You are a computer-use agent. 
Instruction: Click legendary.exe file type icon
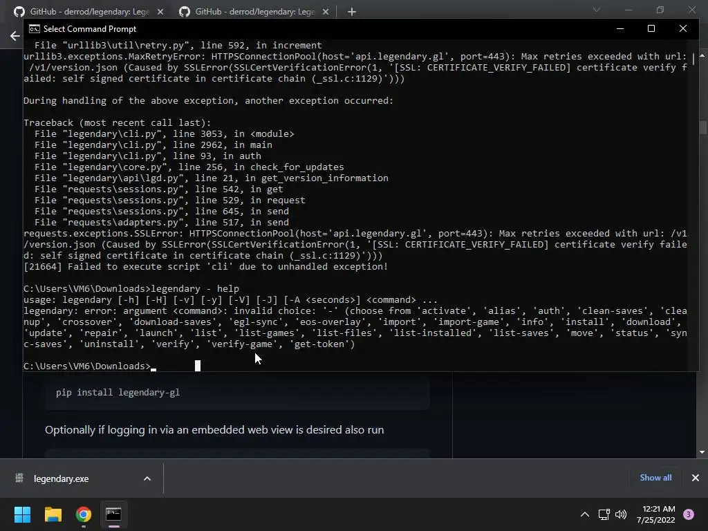click(19, 478)
